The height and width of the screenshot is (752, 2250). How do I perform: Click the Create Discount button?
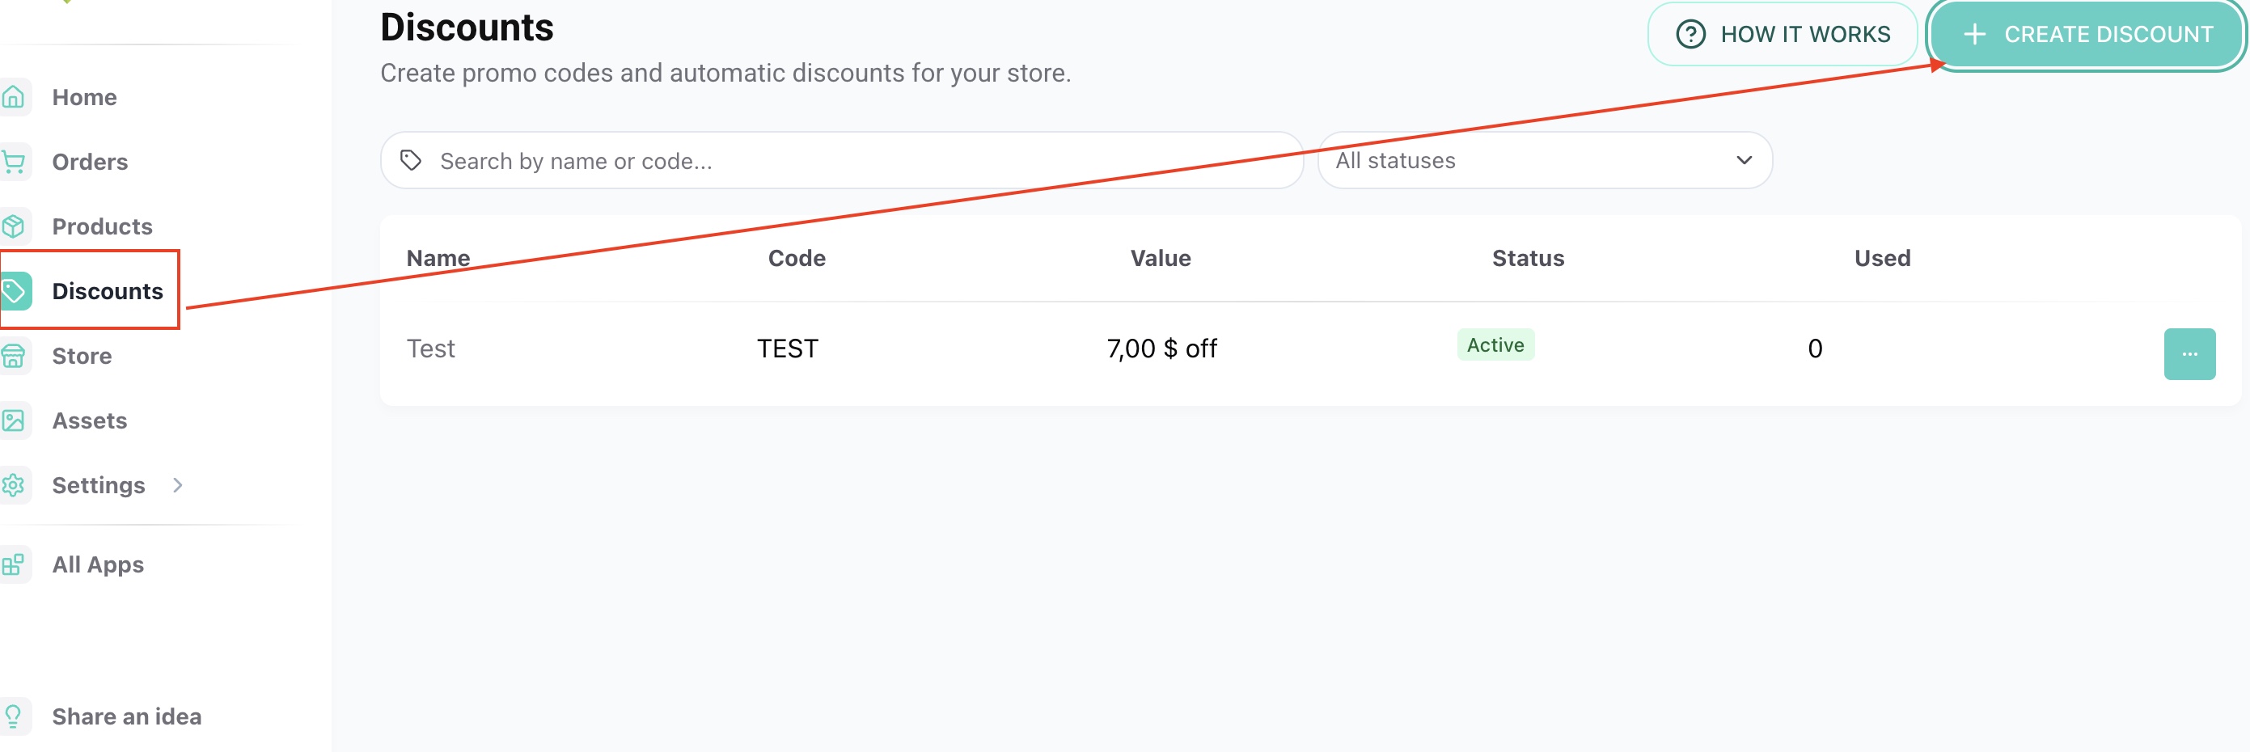(2086, 34)
